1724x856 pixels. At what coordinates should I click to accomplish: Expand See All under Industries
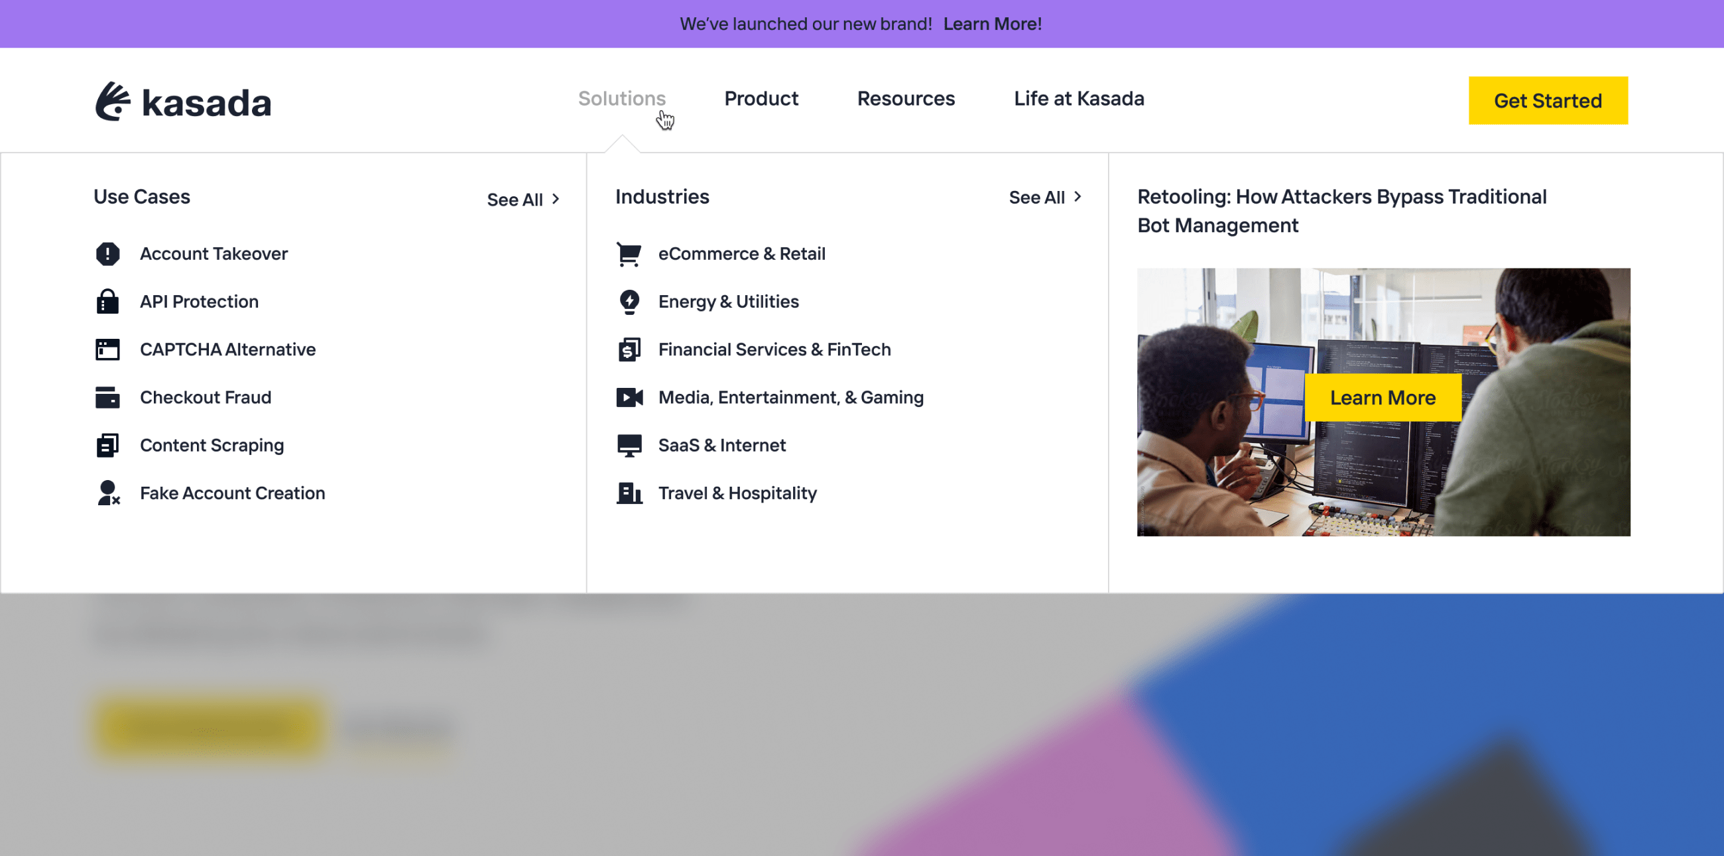[1045, 198]
